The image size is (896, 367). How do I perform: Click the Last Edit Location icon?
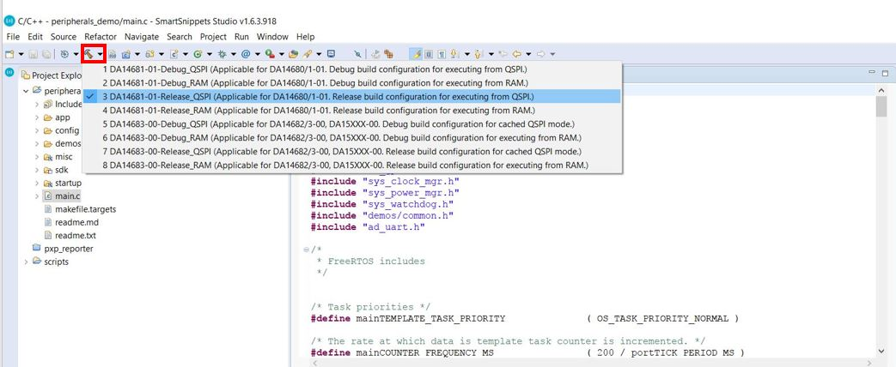(503, 54)
